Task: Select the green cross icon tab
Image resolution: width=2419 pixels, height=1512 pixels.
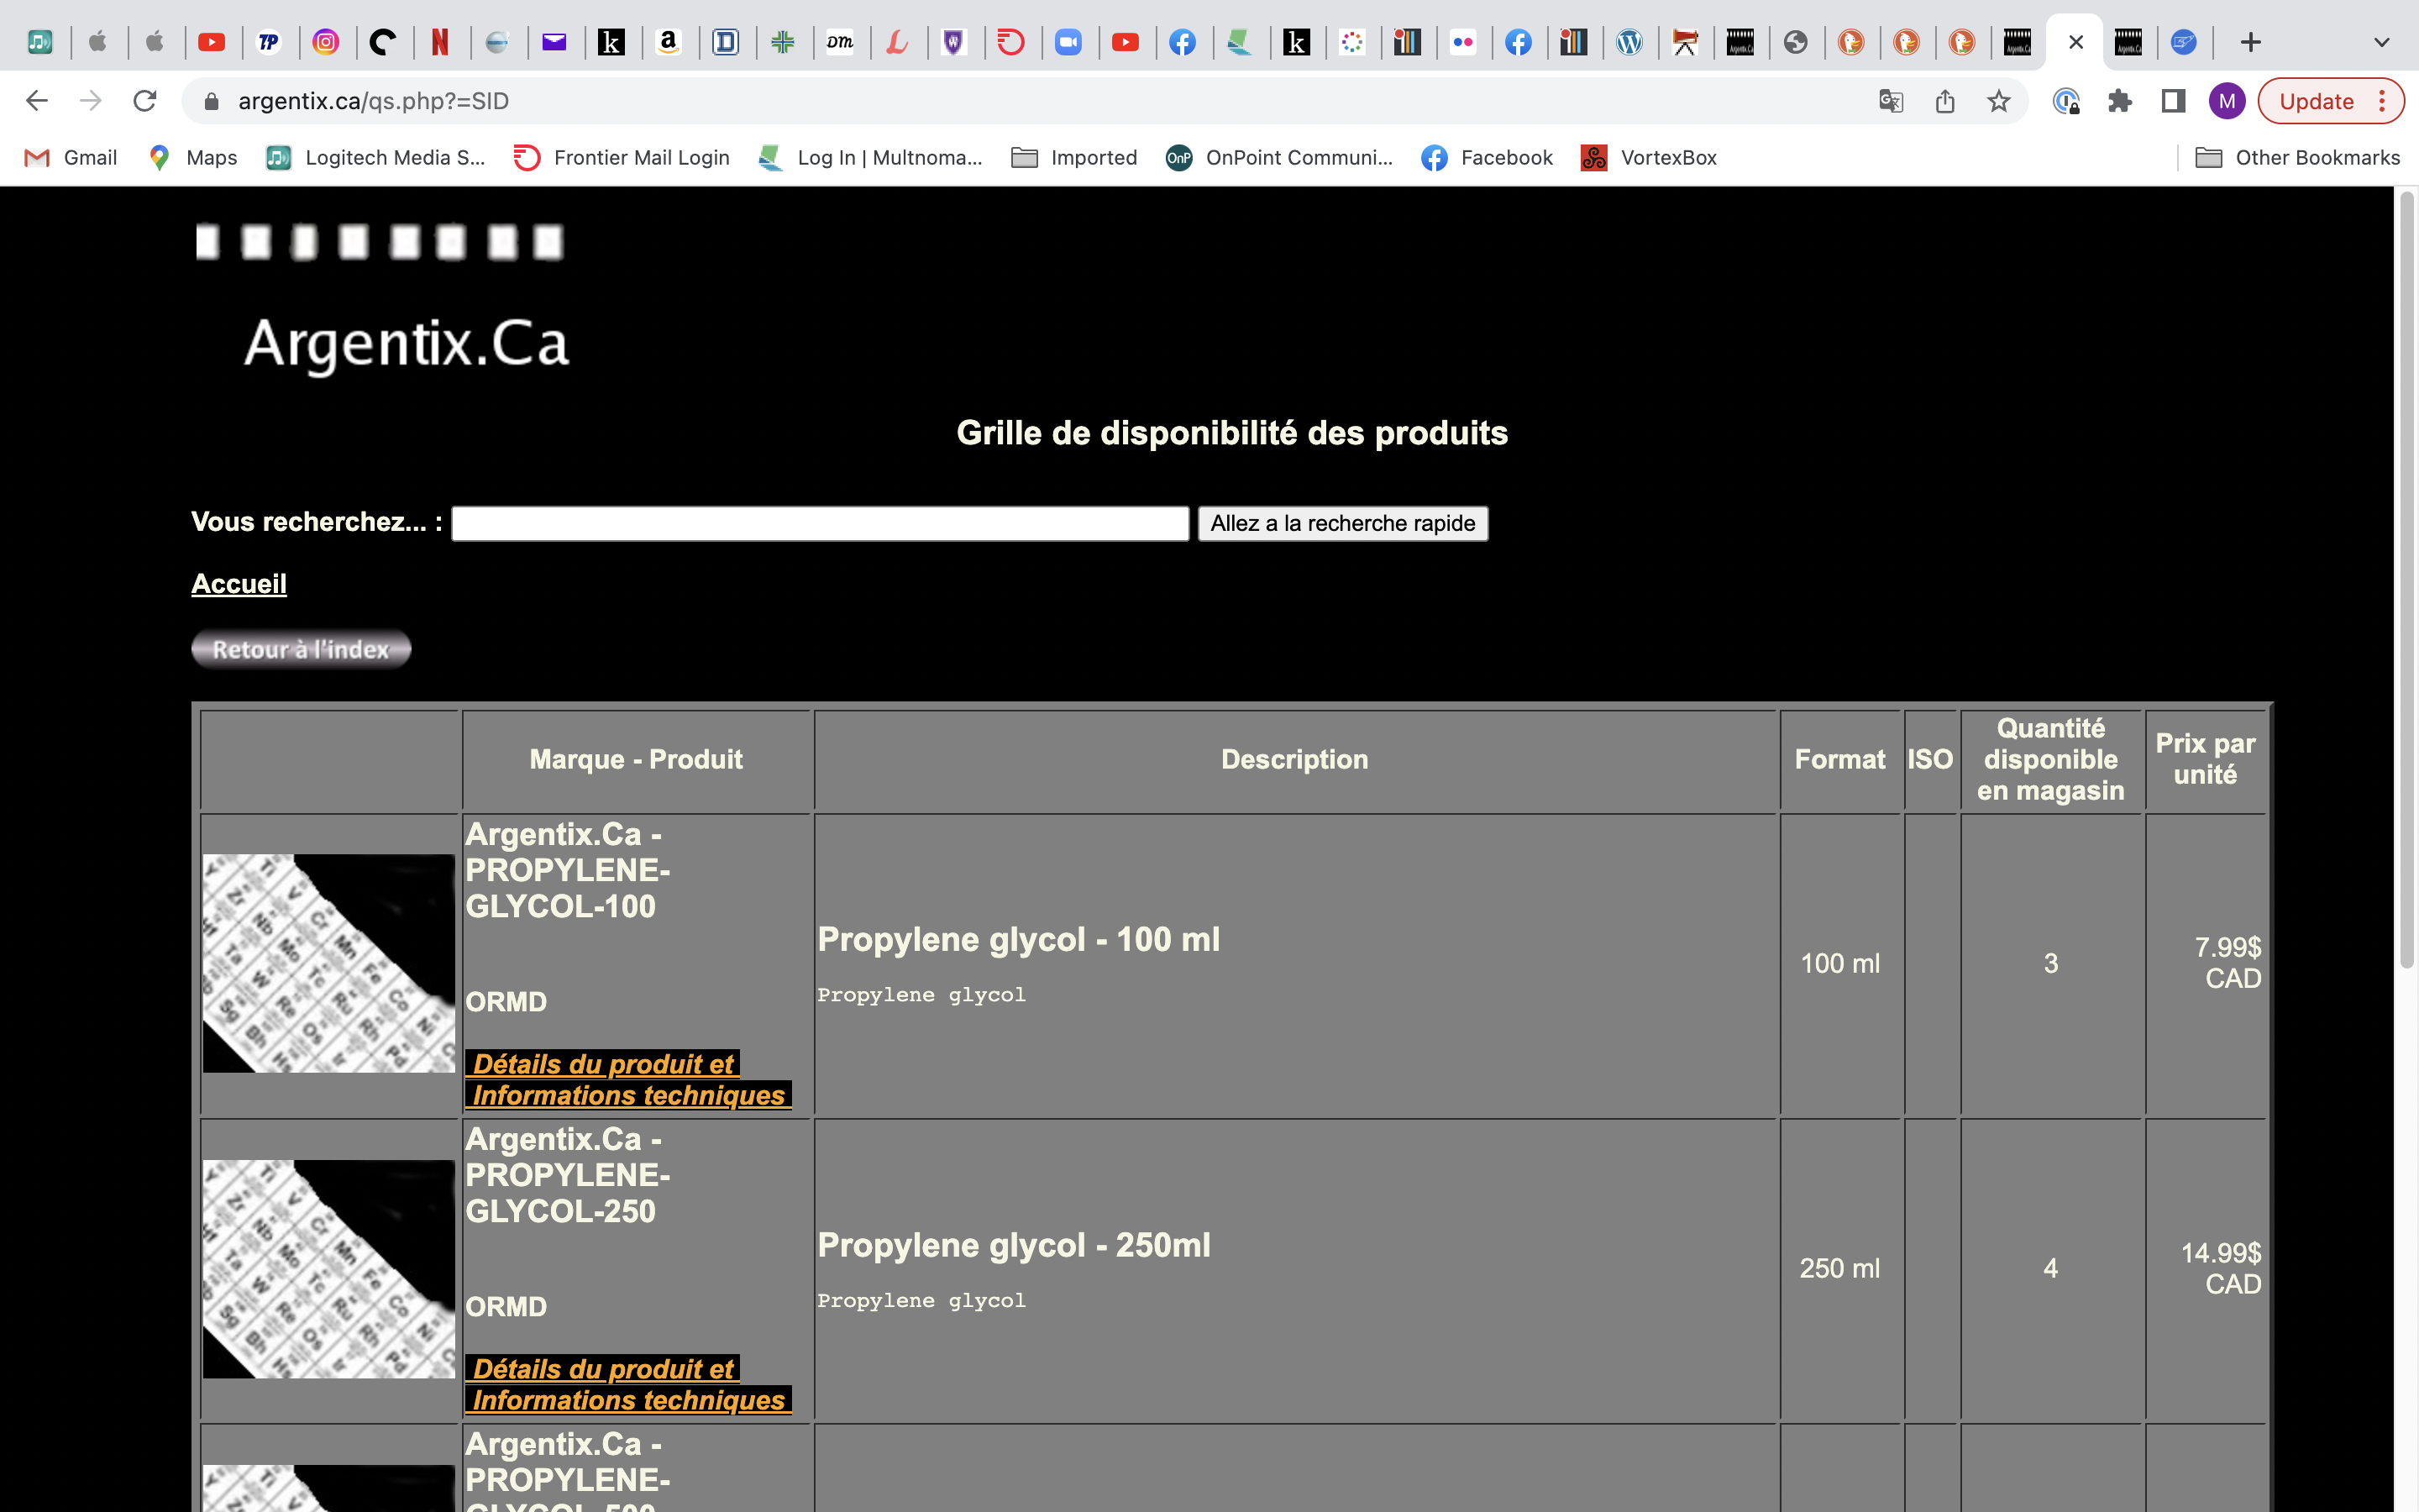Action: [x=784, y=42]
